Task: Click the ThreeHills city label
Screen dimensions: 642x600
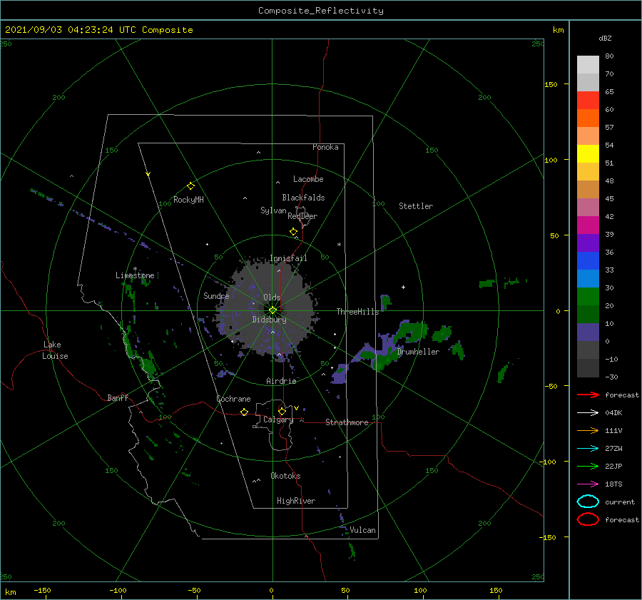Action: pyautogui.click(x=357, y=312)
